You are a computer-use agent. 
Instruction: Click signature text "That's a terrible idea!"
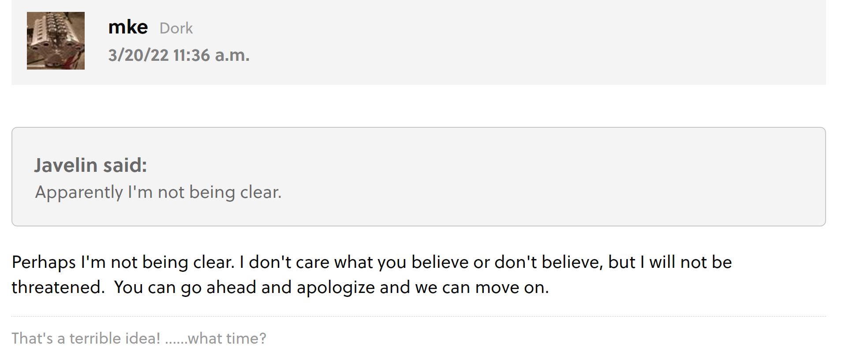point(86,338)
